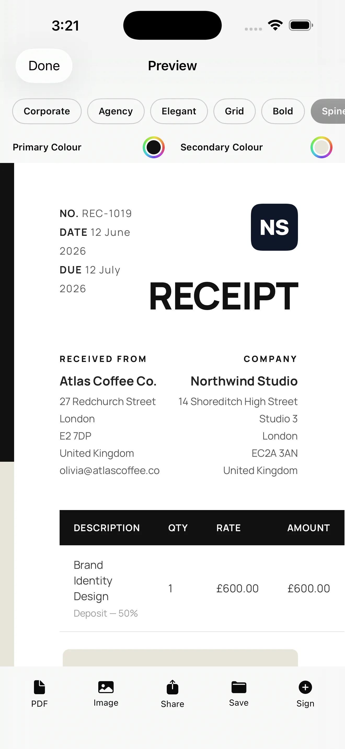Tap the olivia@atlascoffee.co email address

tap(110, 470)
